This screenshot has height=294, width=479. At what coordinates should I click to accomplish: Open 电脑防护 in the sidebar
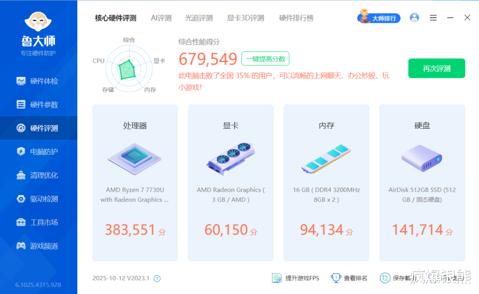click(x=38, y=152)
